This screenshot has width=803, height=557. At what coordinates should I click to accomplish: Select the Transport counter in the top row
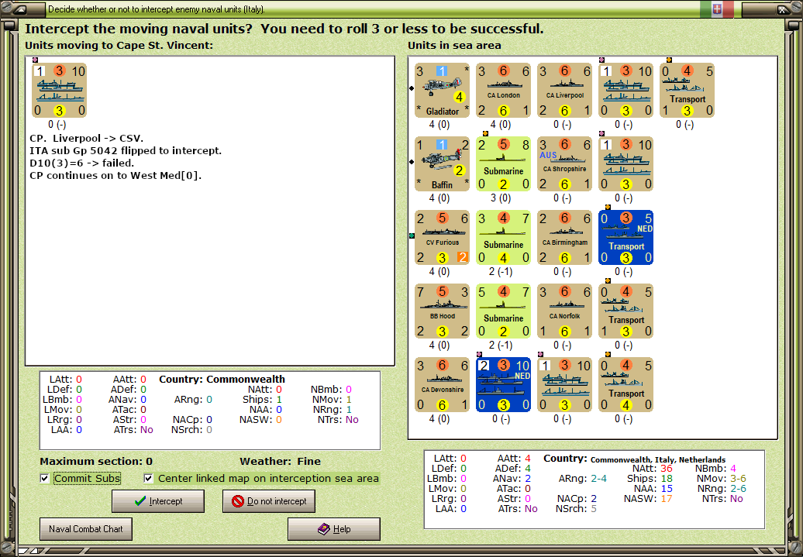[x=688, y=91]
